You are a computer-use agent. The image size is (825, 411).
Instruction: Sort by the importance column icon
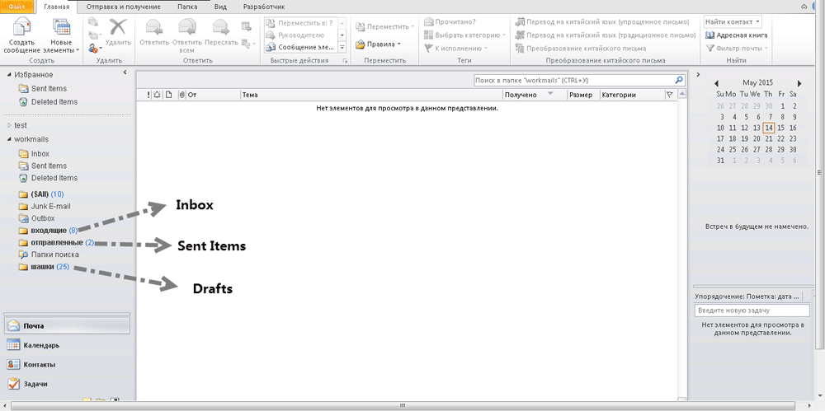(148, 95)
